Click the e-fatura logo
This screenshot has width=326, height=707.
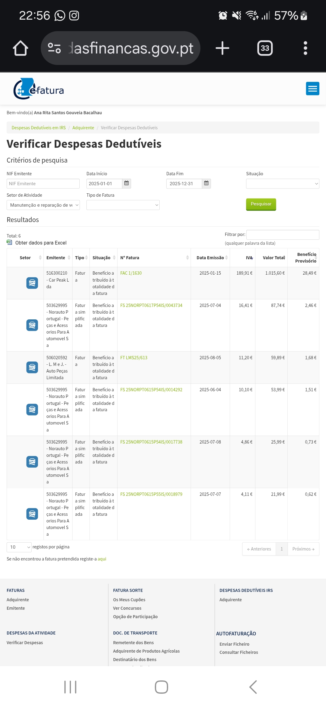coord(39,89)
